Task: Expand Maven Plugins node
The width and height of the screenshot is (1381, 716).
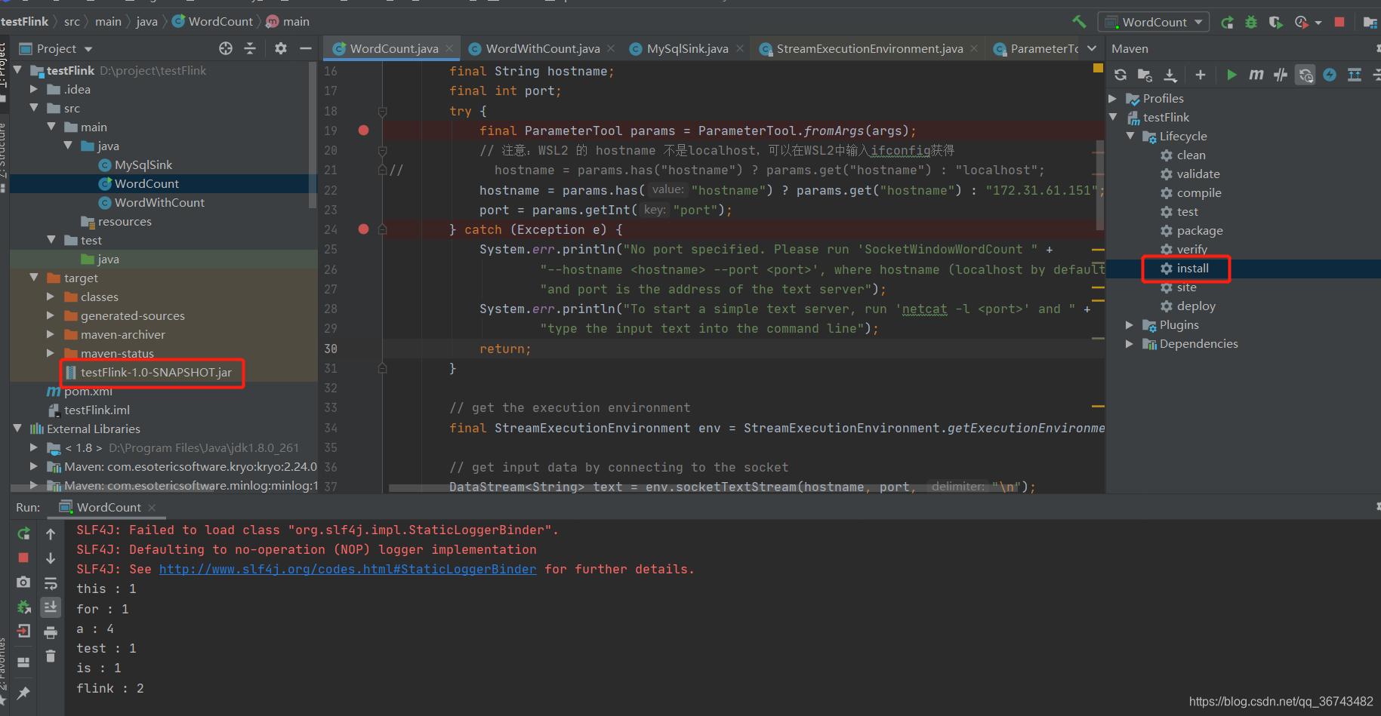Action: pos(1130,324)
